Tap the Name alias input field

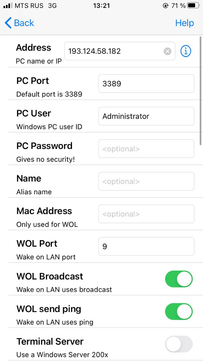[146, 181]
